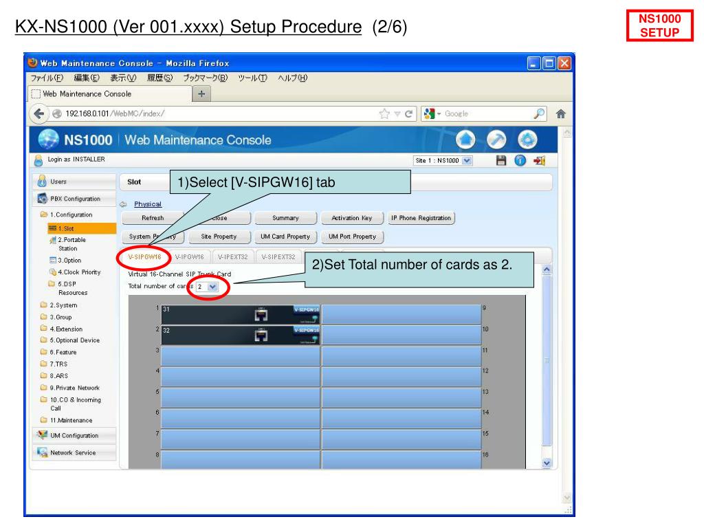Viewport: 704px width, 528px height.
Task: Open the tools wrench icon in header
Action: (496, 140)
